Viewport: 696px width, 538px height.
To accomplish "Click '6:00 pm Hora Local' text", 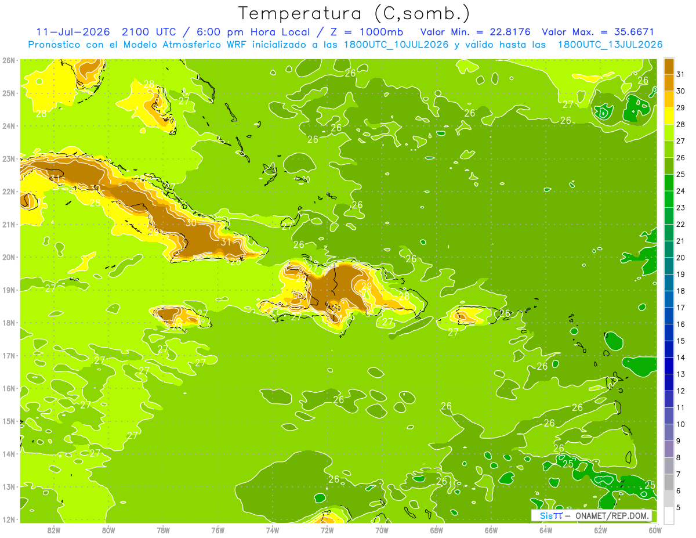I will pos(255,32).
